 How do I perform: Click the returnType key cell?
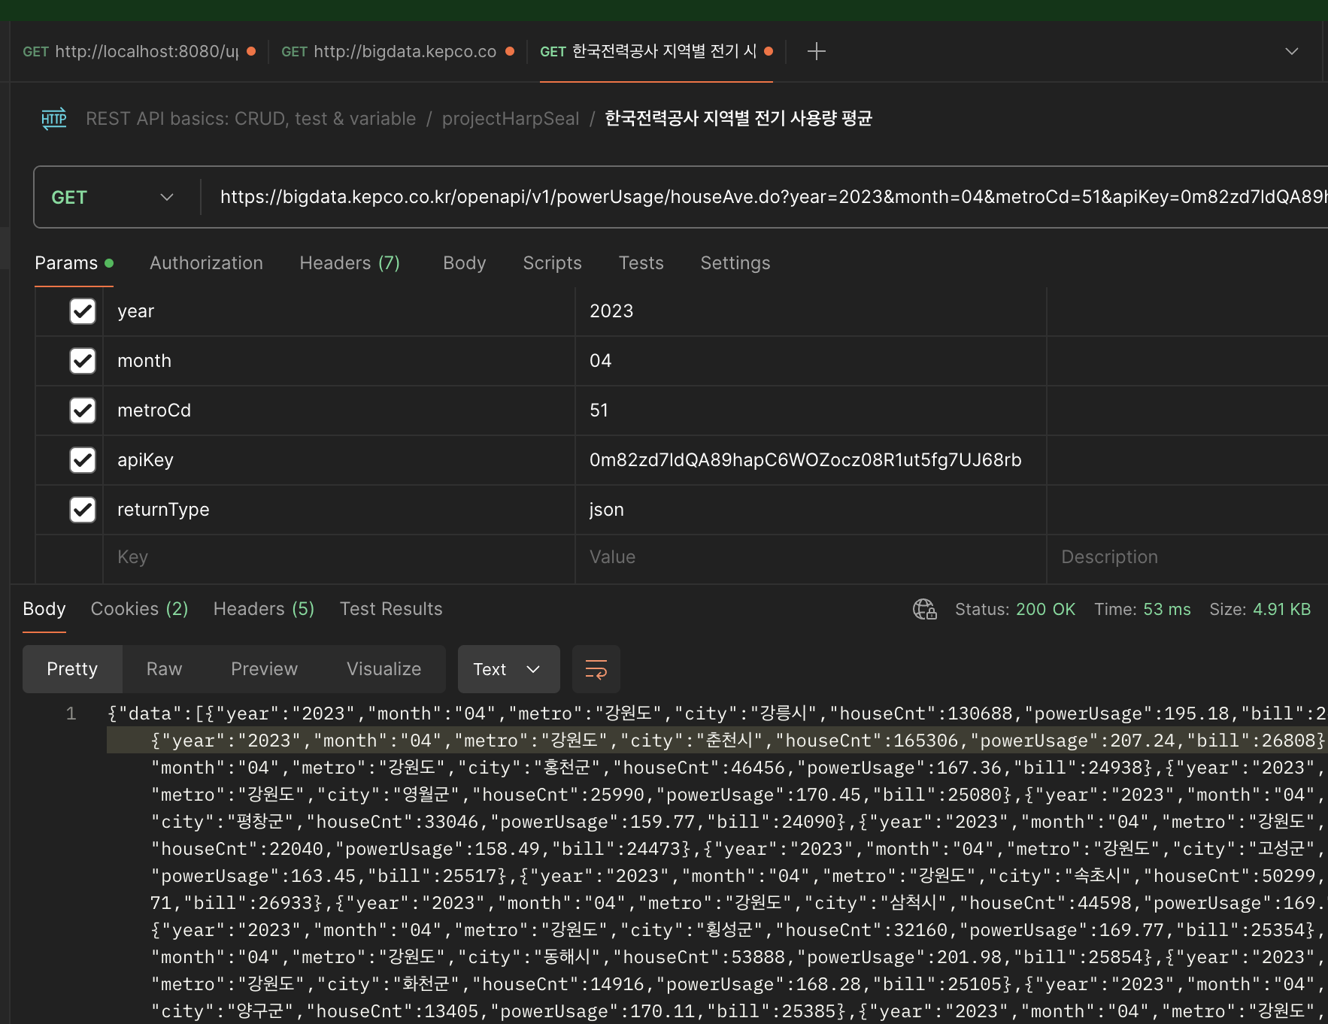pos(339,510)
